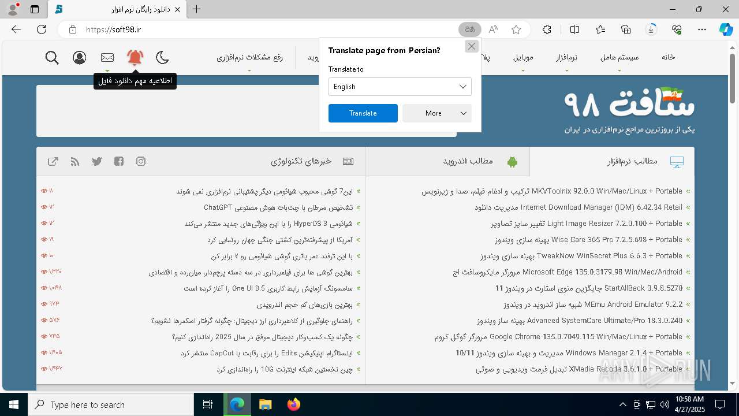Click the translate icon in address bar
Screen dimensions: 739x416
point(469,29)
